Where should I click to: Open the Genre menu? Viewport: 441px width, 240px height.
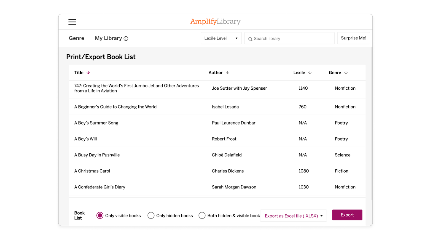[76, 38]
